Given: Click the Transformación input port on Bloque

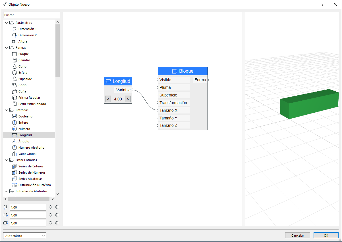Looking at the screenshot, I should [x=158, y=103].
